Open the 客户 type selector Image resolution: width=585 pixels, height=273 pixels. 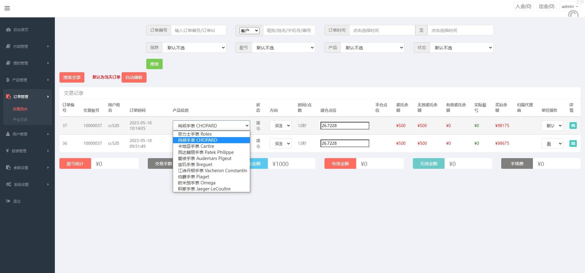[x=249, y=30]
